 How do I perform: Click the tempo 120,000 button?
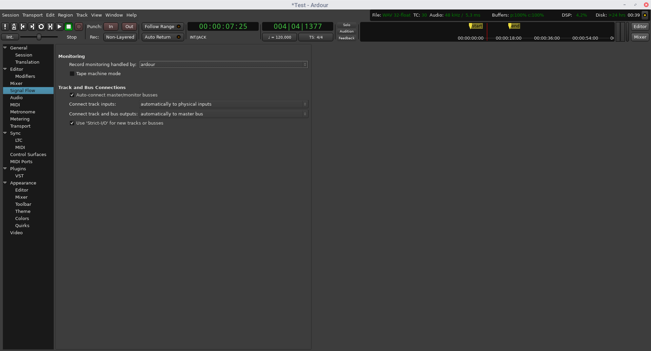pos(280,37)
